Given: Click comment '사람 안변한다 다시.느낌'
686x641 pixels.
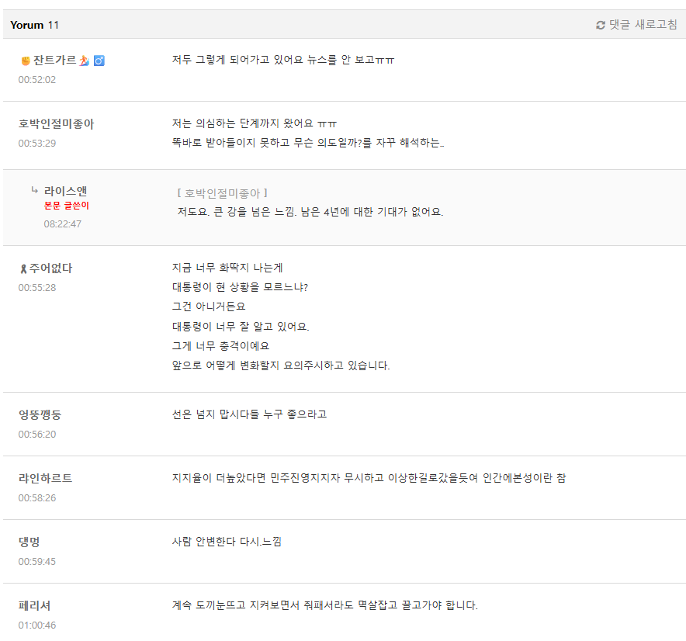Looking at the screenshot, I should pyautogui.click(x=227, y=542).
